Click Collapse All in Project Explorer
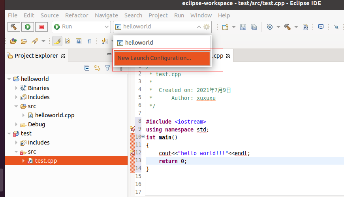This screenshot has width=344, height=197. coord(86,68)
